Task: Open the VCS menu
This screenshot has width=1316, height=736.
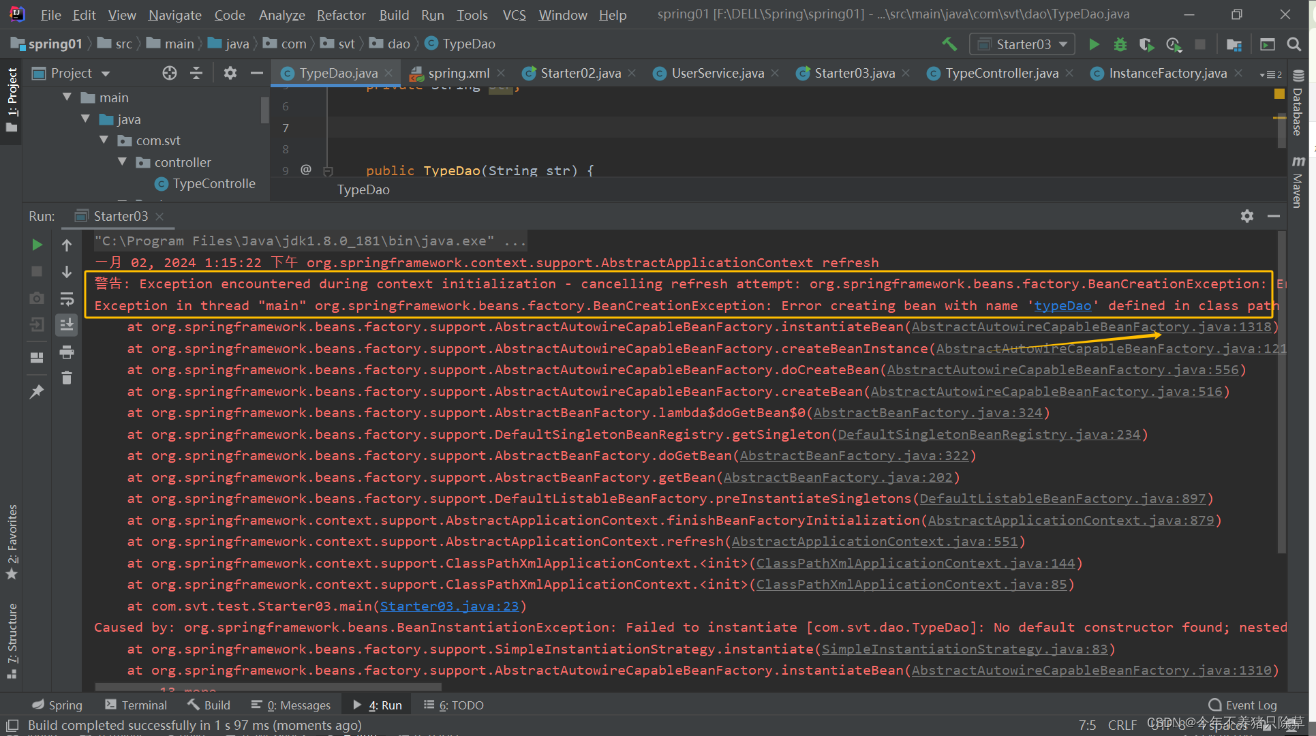Action: tap(514, 15)
